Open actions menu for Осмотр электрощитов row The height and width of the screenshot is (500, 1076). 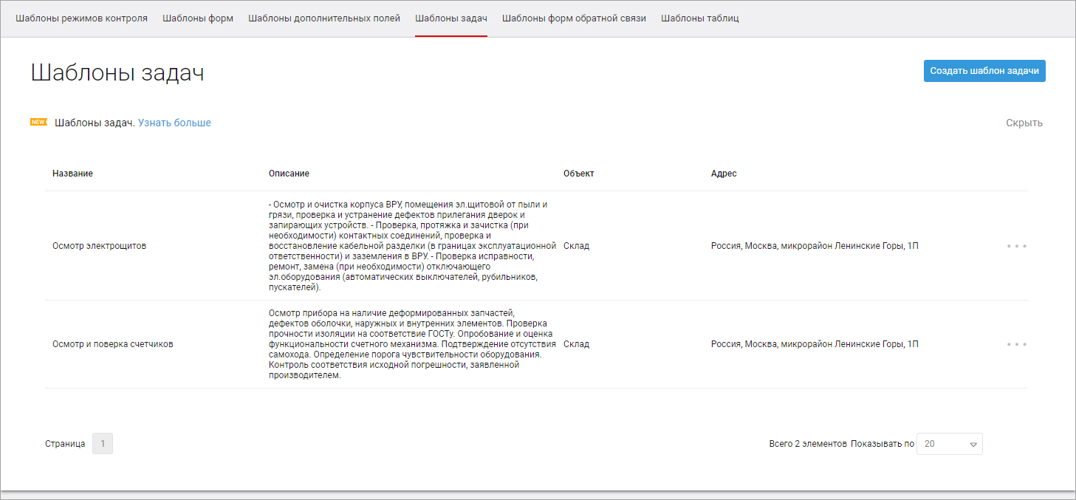(1016, 246)
